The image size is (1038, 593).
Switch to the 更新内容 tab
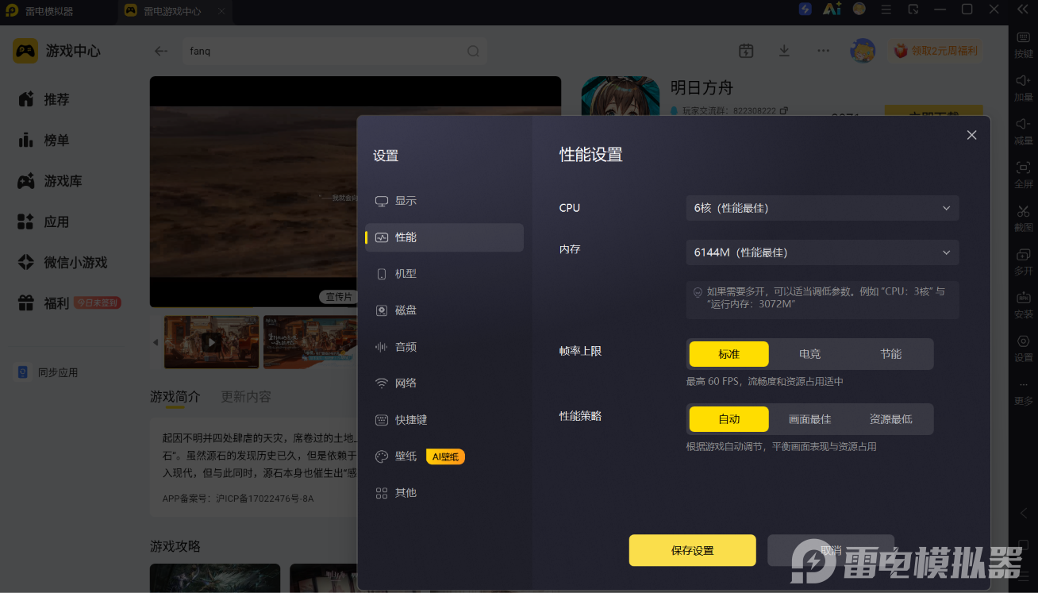pos(246,396)
